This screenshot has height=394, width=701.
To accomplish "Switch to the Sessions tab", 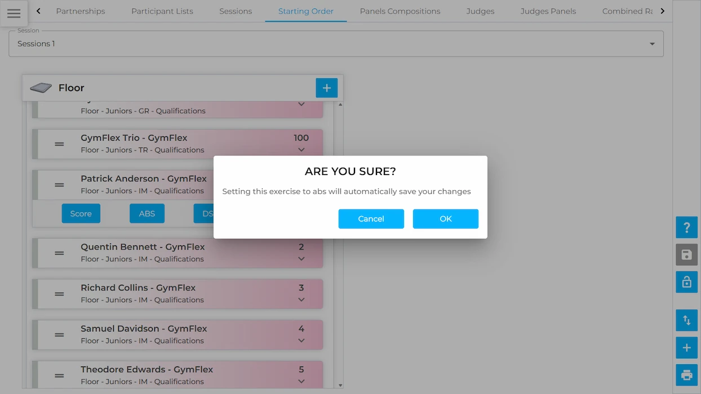I will (236, 11).
